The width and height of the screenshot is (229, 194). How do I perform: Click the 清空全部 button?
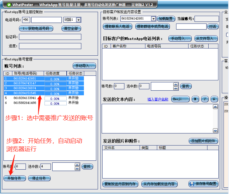(x=71, y=28)
